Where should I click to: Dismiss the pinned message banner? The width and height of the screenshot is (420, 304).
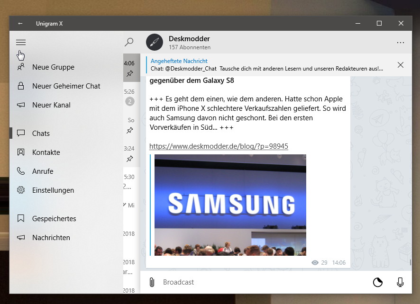(x=401, y=65)
